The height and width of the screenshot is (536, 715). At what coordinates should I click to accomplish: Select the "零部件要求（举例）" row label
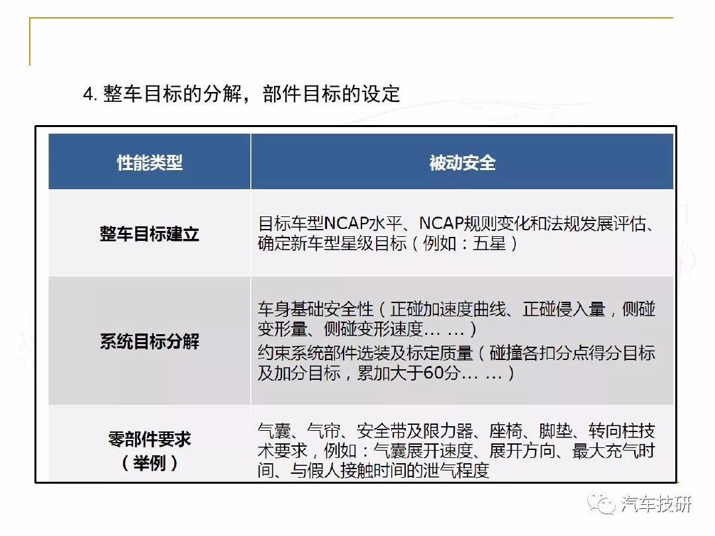tap(150, 451)
